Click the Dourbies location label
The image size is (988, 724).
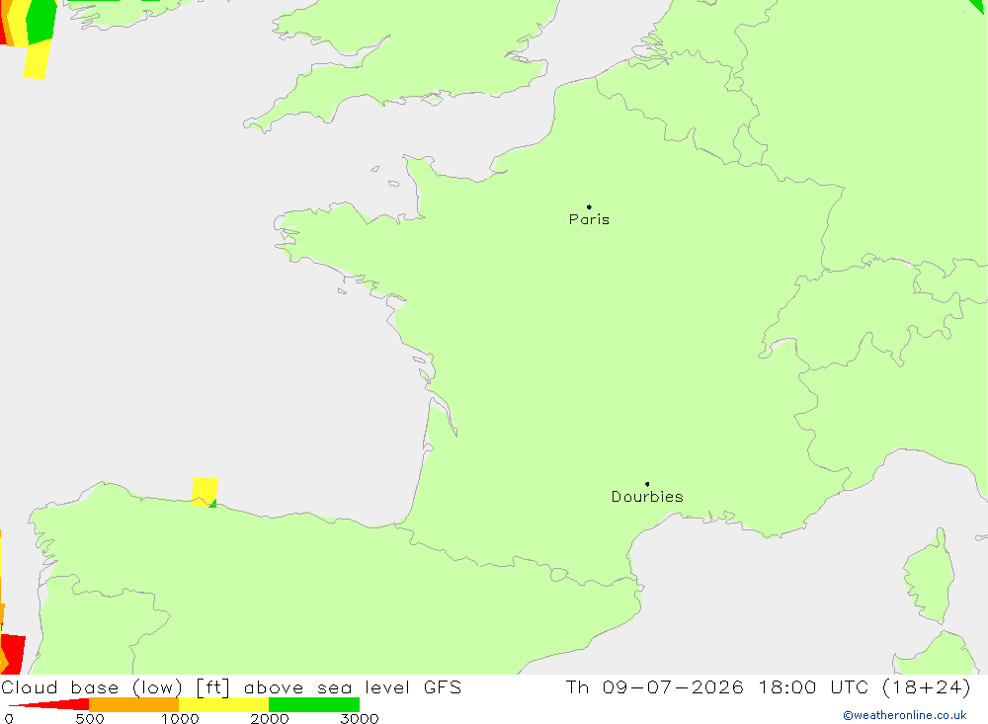tap(647, 497)
